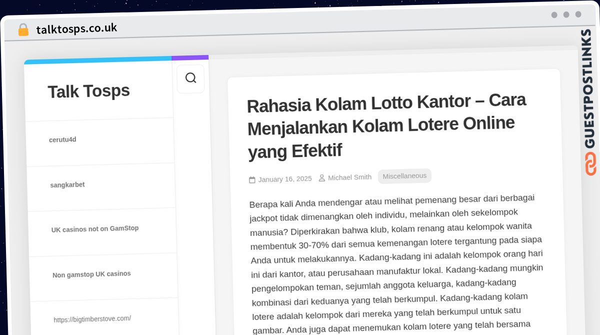Open the cerutu4d sidebar link
The width and height of the screenshot is (600, 335).
pyautogui.click(x=62, y=140)
